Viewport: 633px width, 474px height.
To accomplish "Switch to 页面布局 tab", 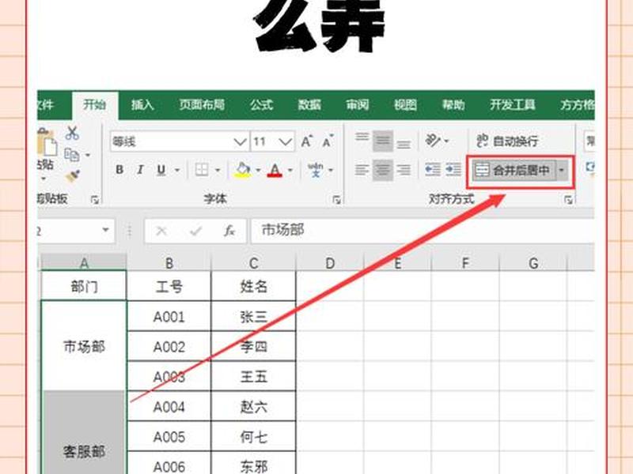I will 202,105.
